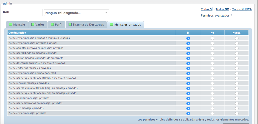Click green square icon on Varios tab

[x=33, y=25]
